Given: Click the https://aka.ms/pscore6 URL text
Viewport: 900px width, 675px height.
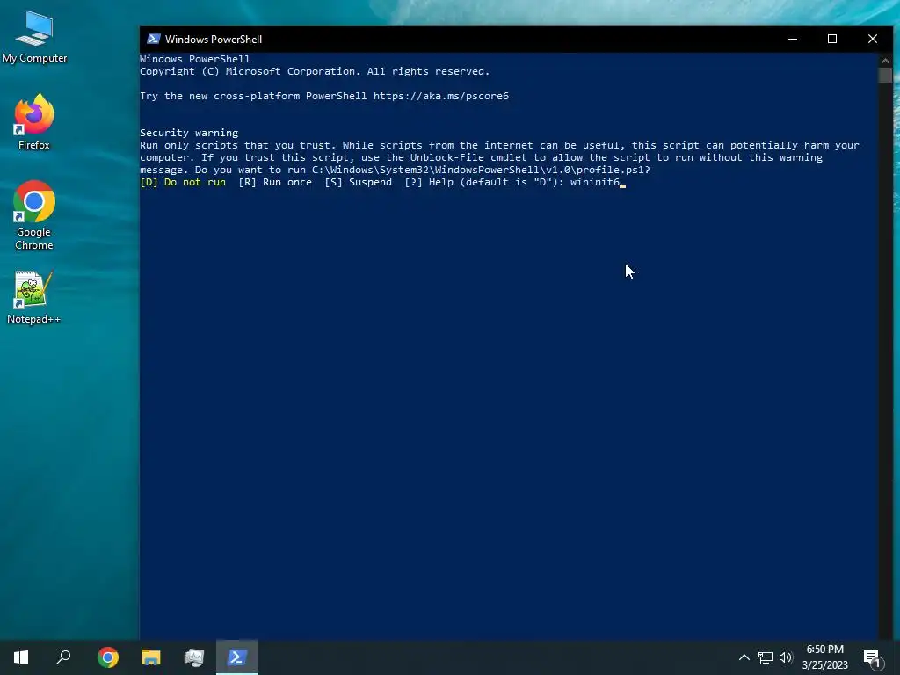Looking at the screenshot, I should pyautogui.click(x=441, y=96).
